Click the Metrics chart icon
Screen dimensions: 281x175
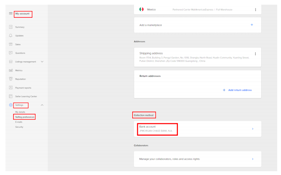pos(11,70)
